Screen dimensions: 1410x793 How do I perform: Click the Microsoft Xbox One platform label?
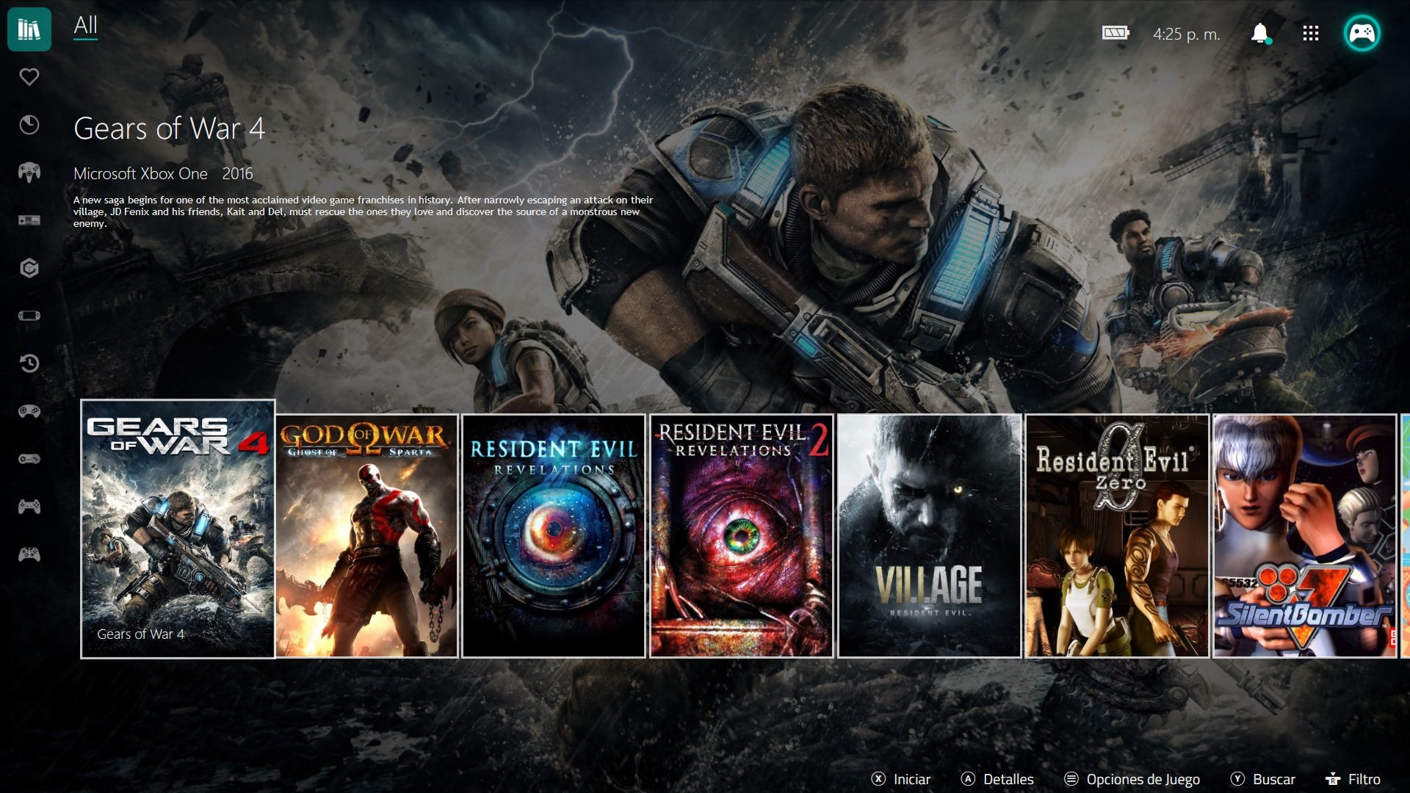click(x=140, y=174)
